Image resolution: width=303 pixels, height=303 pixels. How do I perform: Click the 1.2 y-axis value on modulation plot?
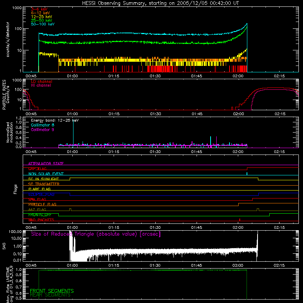tap(19, 118)
